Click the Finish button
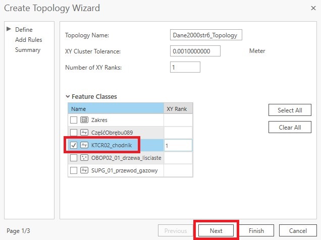The width and height of the screenshot is (321, 240). 256,230
